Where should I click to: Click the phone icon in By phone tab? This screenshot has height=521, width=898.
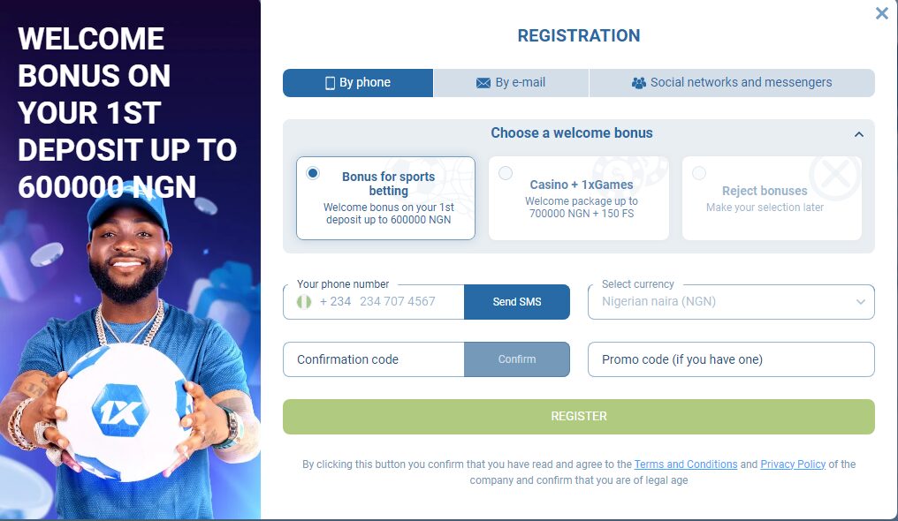click(330, 83)
